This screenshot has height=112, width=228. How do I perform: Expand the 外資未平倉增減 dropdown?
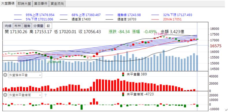point(40,95)
